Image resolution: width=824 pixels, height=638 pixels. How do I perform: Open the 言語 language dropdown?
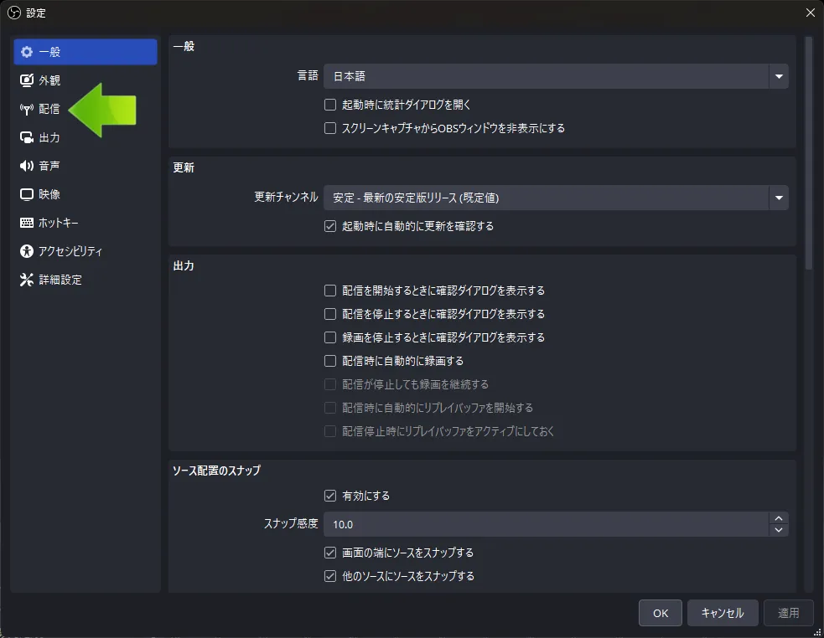(x=779, y=76)
